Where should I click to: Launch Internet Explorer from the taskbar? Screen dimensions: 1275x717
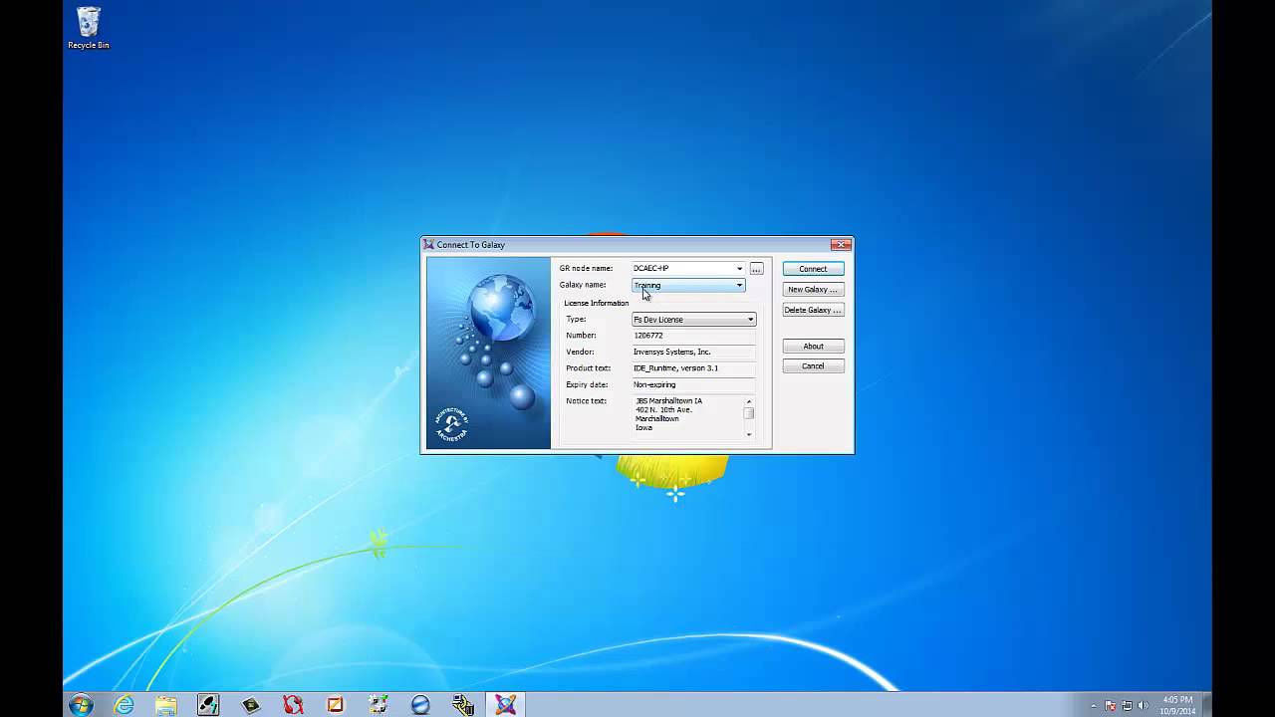point(124,705)
